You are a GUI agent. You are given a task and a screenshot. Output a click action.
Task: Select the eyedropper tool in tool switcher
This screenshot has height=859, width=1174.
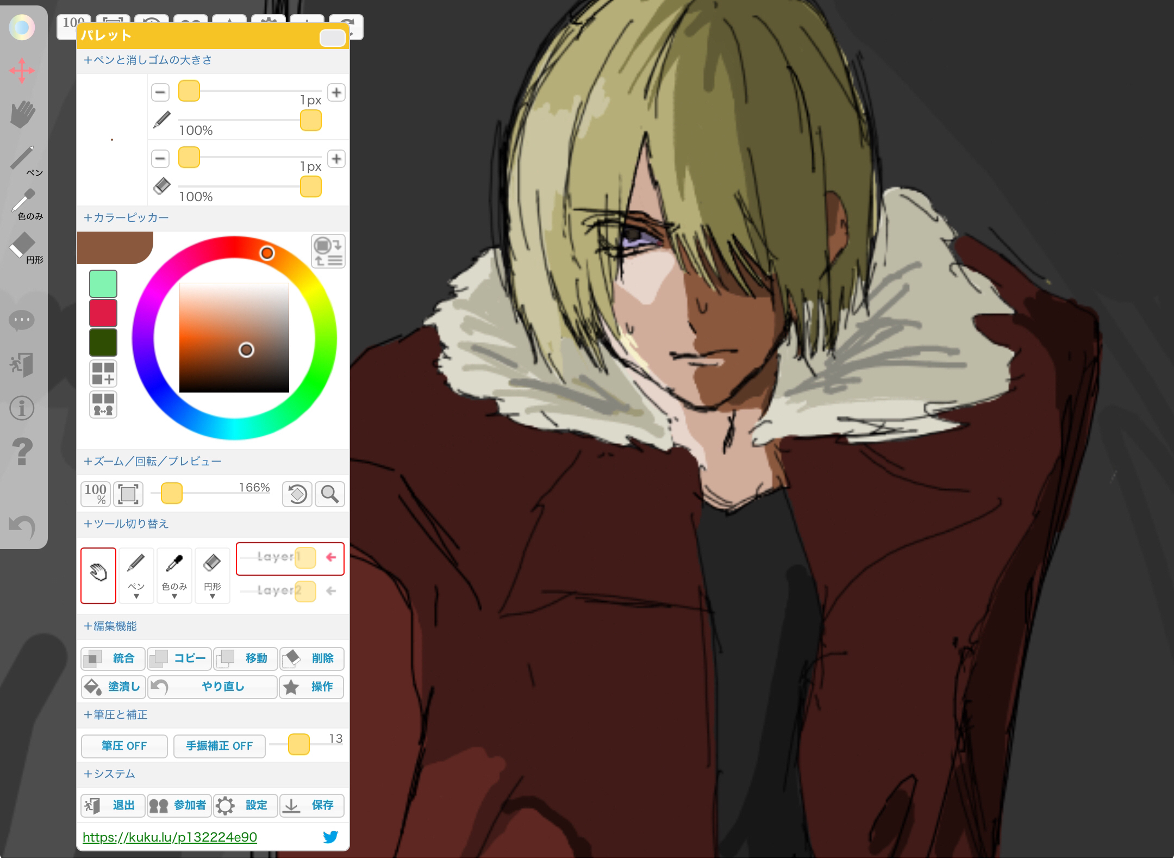click(x=174, y=576)
